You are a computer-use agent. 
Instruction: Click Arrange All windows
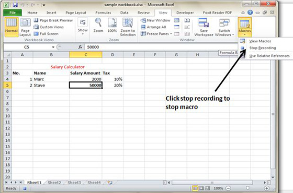coord(153,27)
